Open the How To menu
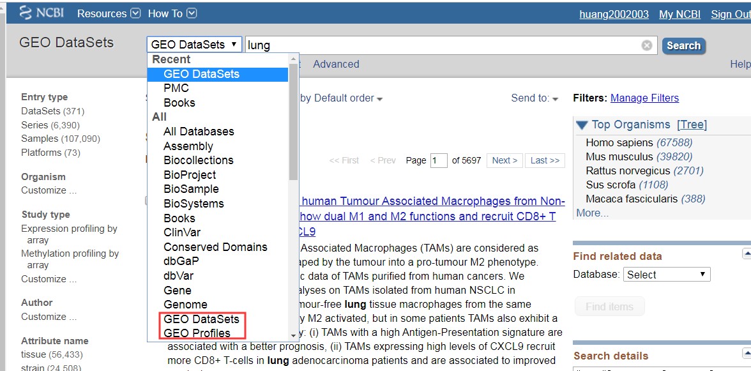 tap(172, 14)
